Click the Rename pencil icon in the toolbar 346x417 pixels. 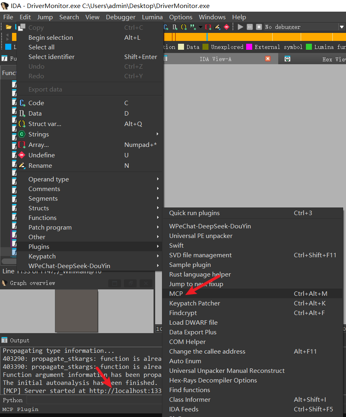tap(217, 27)
